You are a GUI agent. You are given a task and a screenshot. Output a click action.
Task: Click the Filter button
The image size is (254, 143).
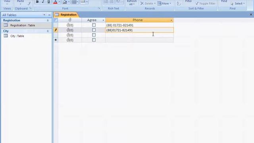point(189,1)
